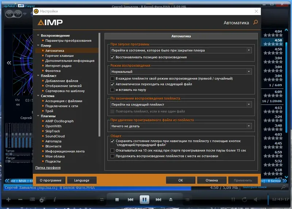292x209 pixels.
Task: Click the speaker volume icon in player
Action: (x=257, y=200)
